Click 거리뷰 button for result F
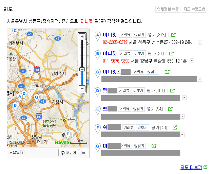 [129, 127]
